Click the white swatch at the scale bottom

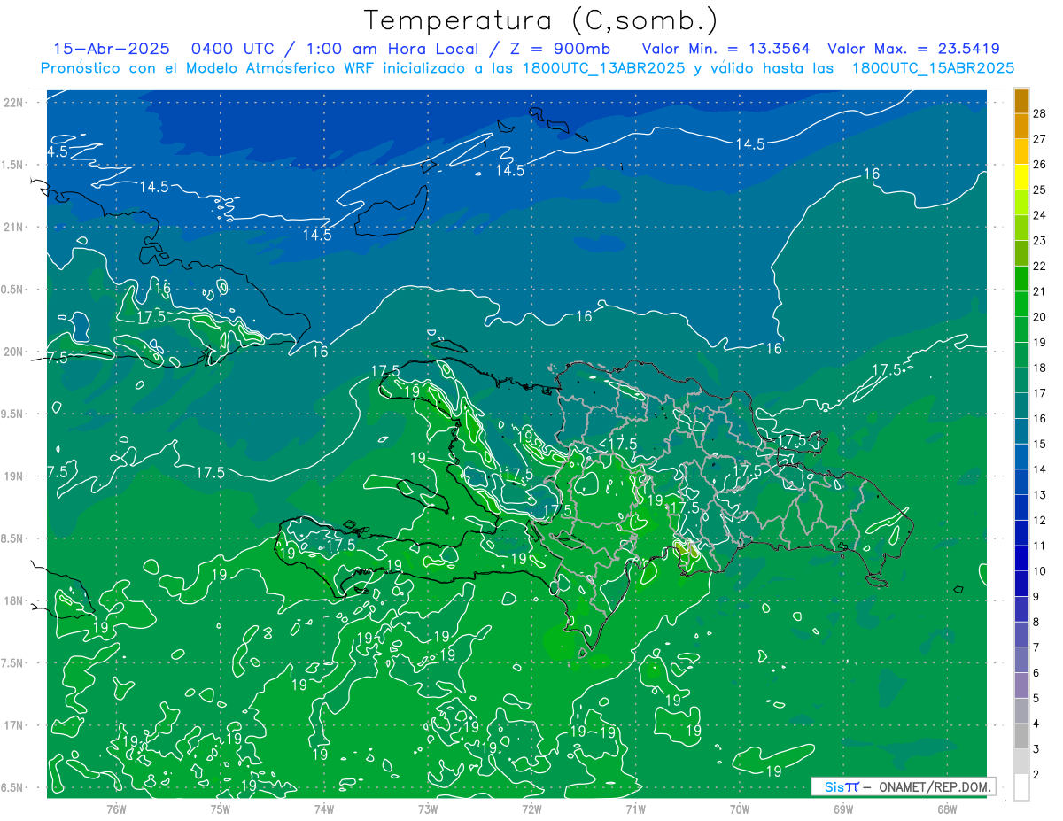[x=1021, y=787]
